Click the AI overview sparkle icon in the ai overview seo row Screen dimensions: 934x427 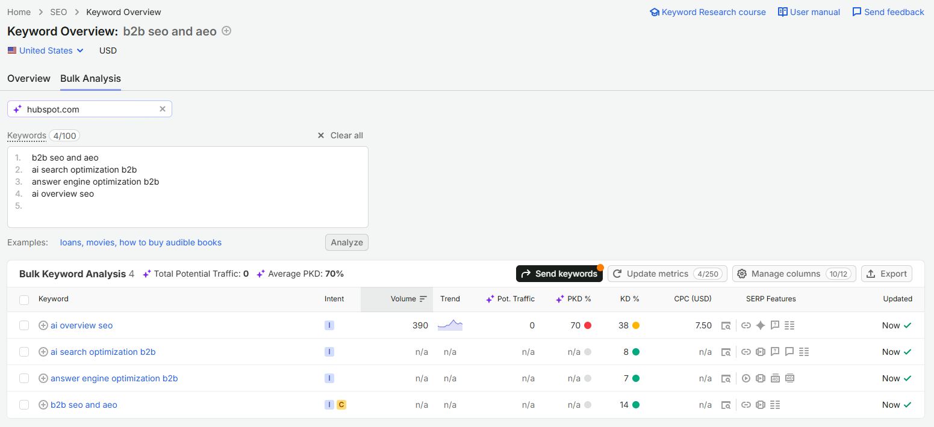[761, 325]
